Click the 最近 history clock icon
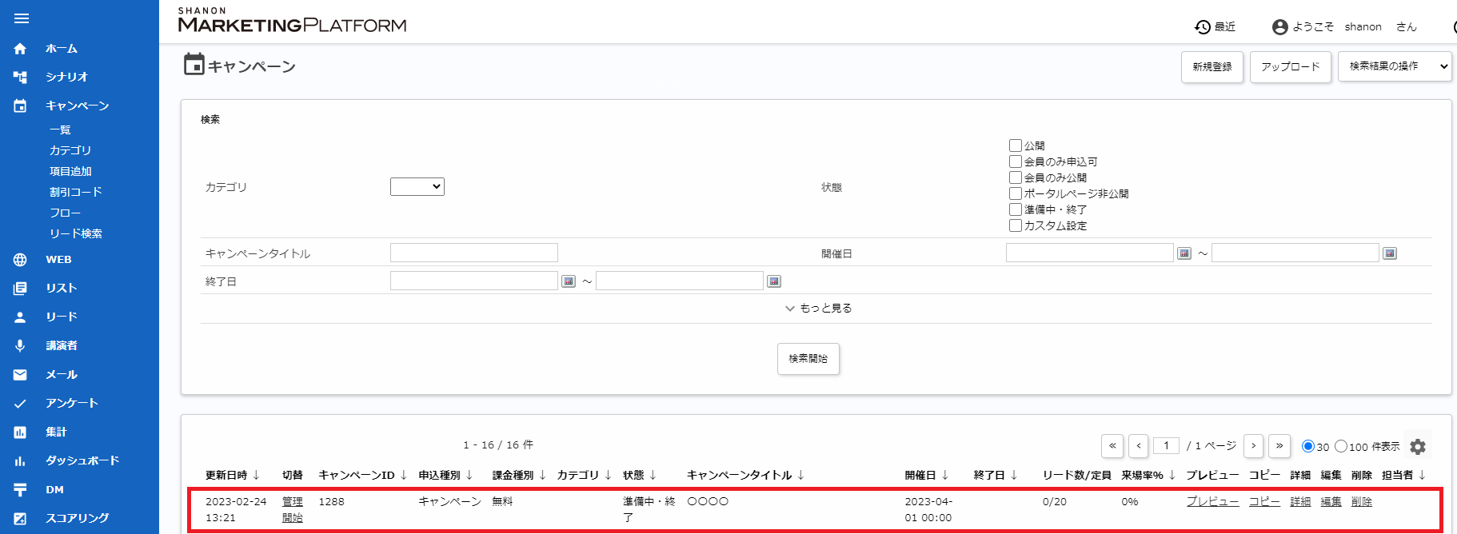Screen dimensions: 1457x534 click(x=1203, y=27)
